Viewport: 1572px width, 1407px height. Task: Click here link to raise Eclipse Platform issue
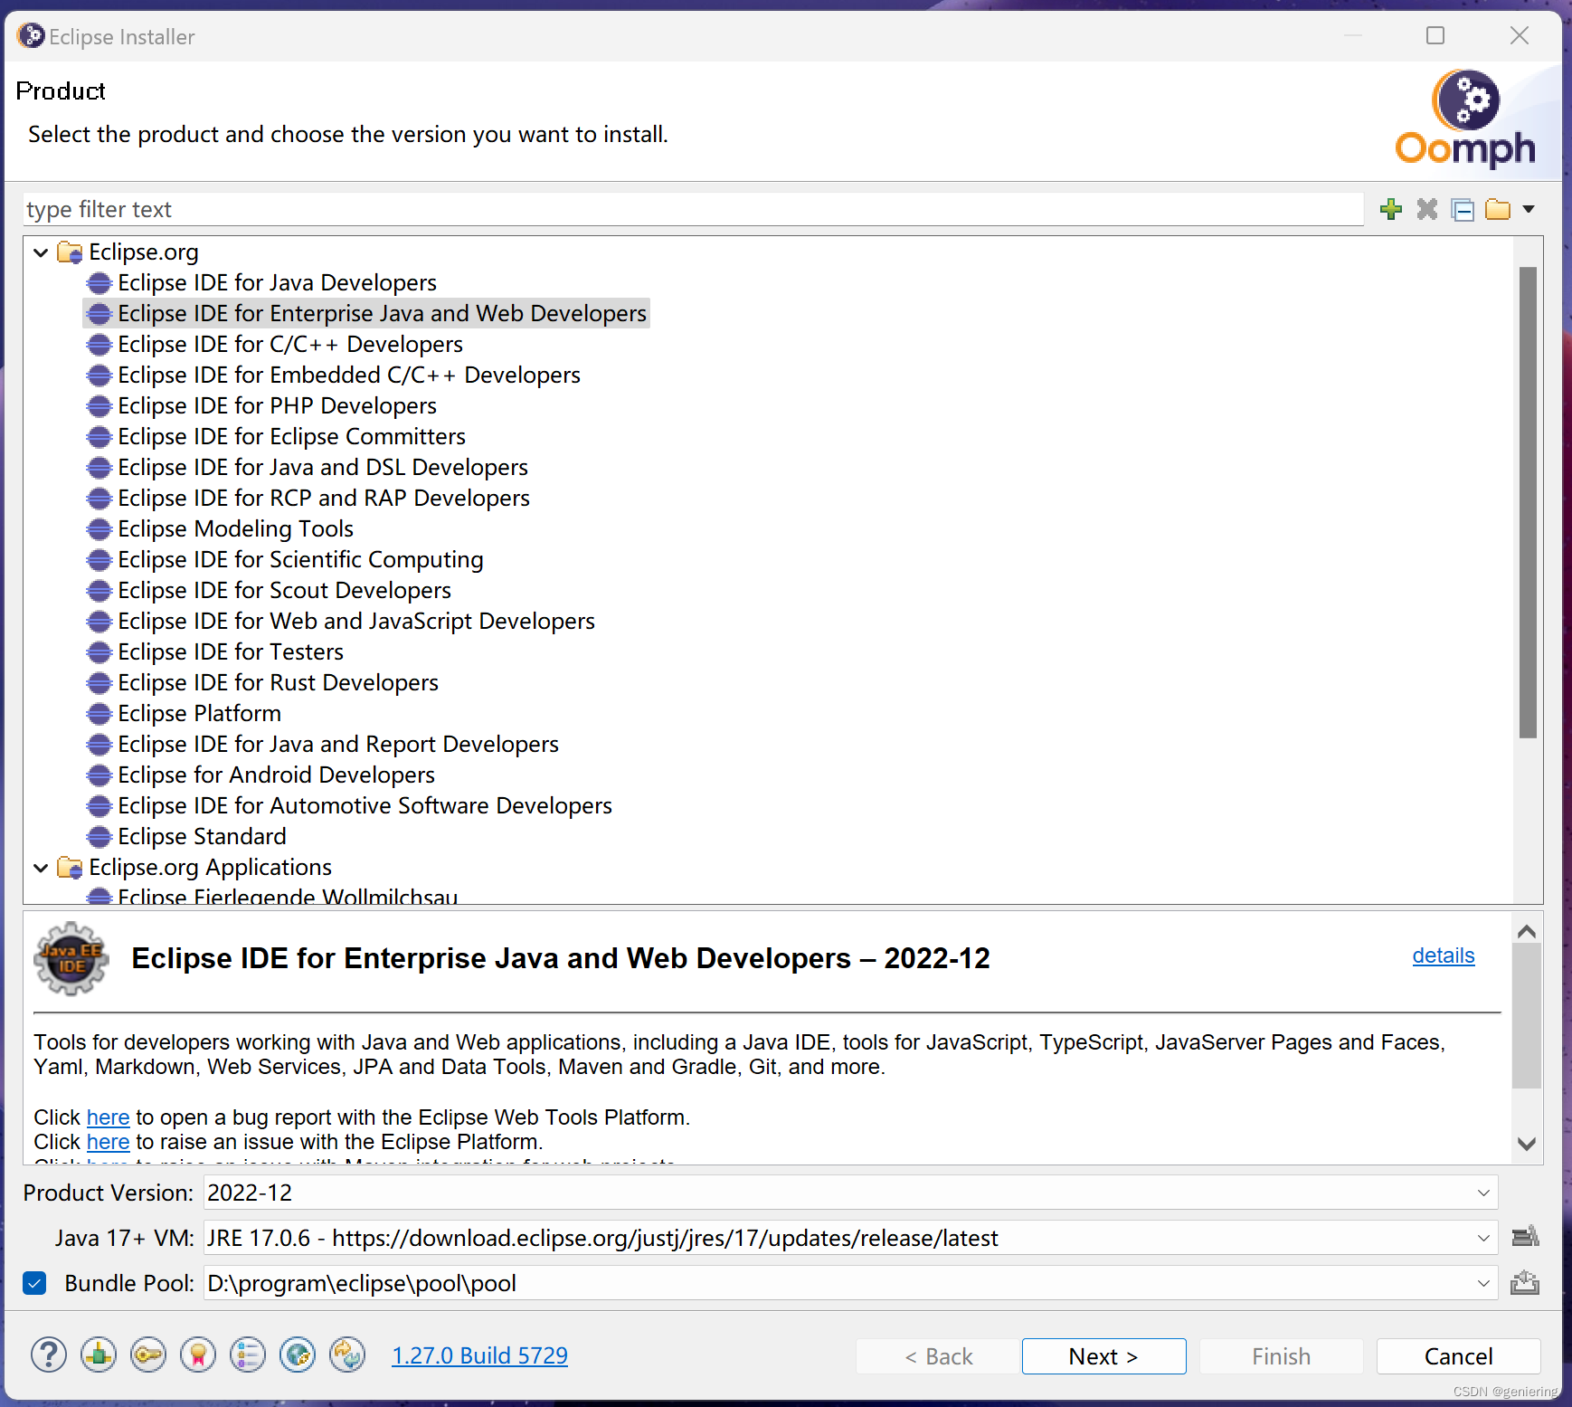click(x=109, y=1142)
